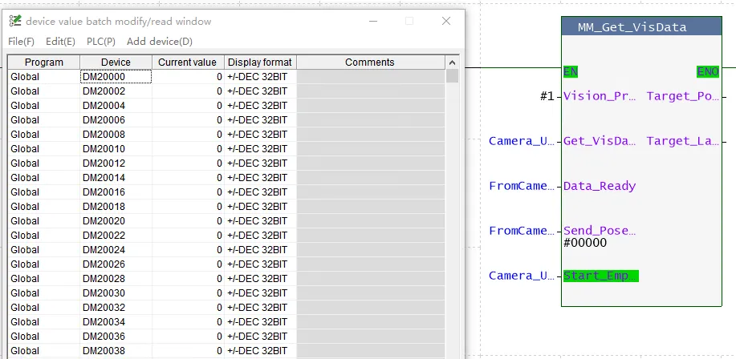
Task: Select the Data_Ready input parameter
Action: (x=600, y=186)
